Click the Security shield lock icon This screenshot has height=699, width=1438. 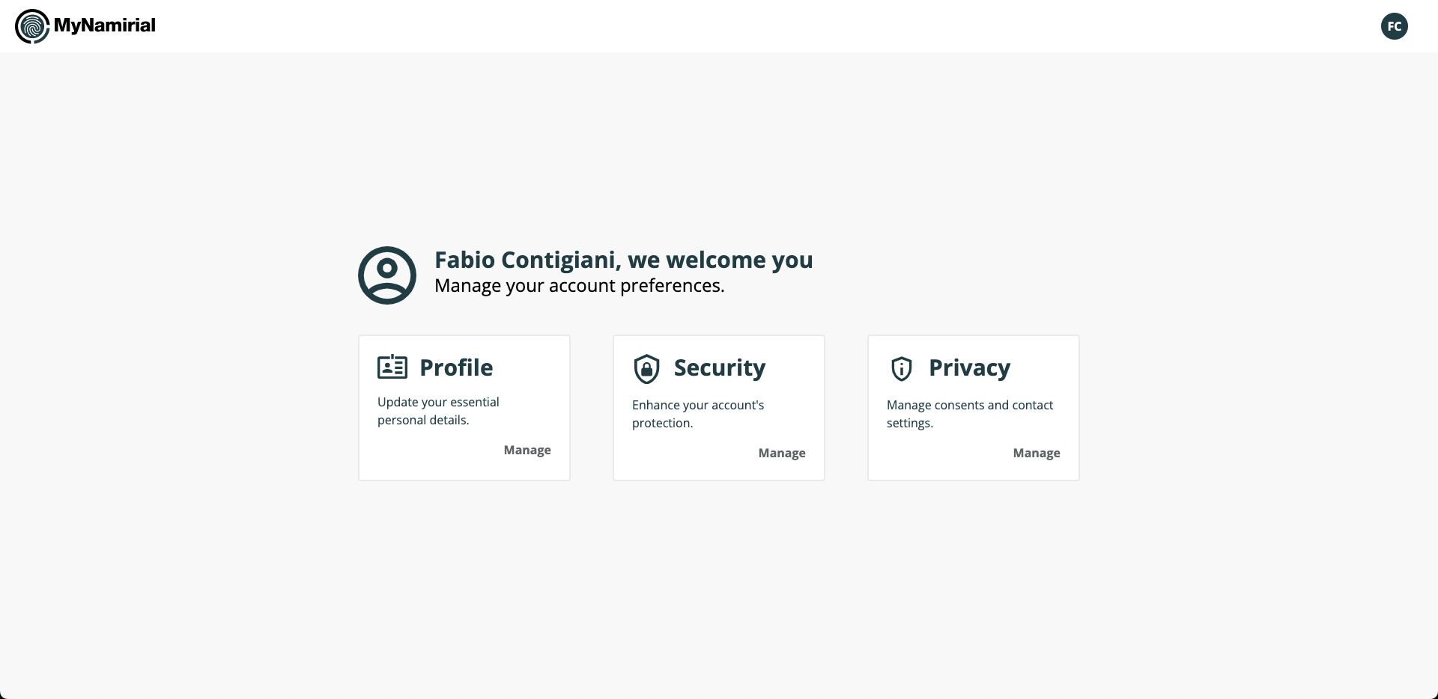tap(646, 369)
